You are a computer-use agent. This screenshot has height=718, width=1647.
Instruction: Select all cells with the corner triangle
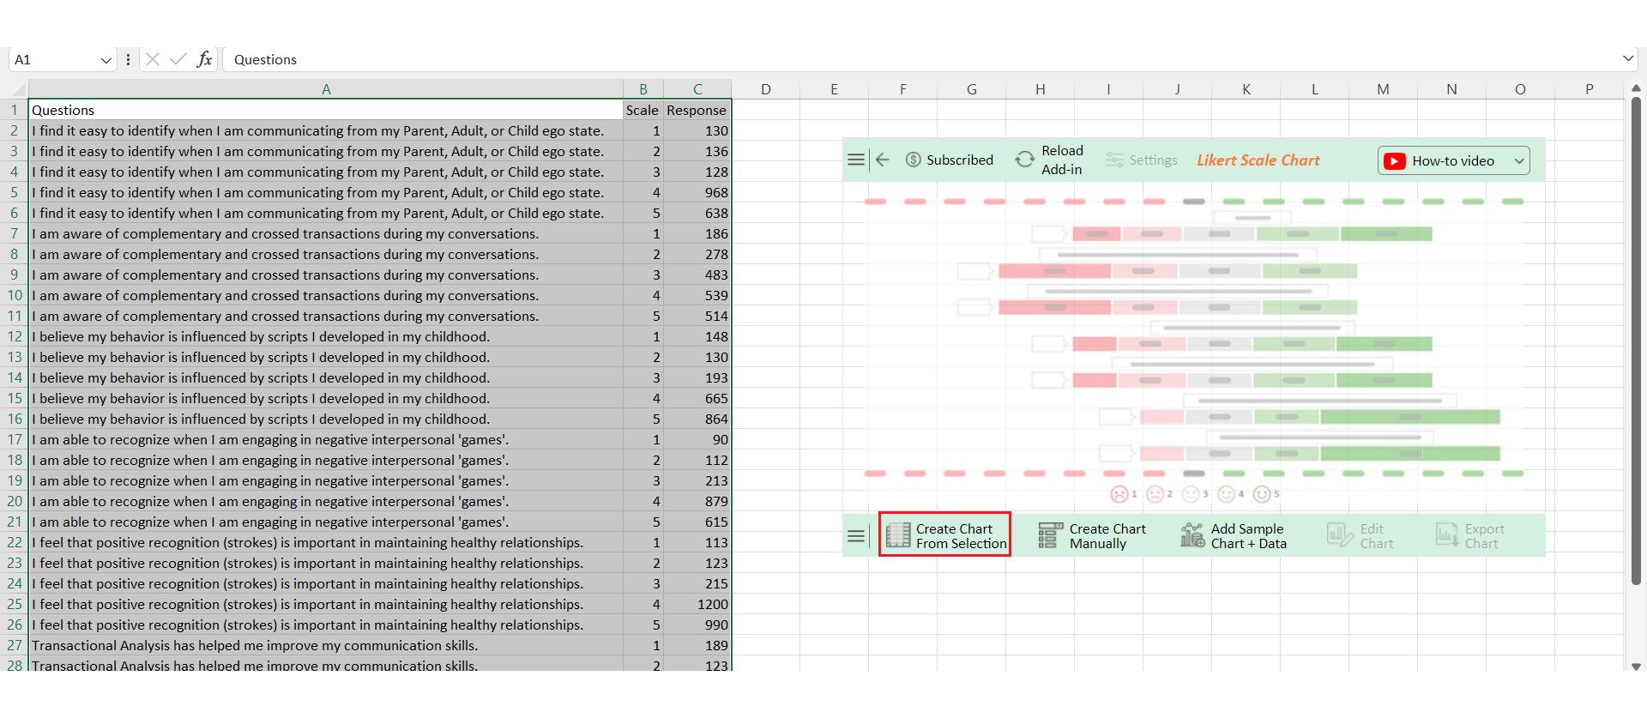(x=17, y=90)
